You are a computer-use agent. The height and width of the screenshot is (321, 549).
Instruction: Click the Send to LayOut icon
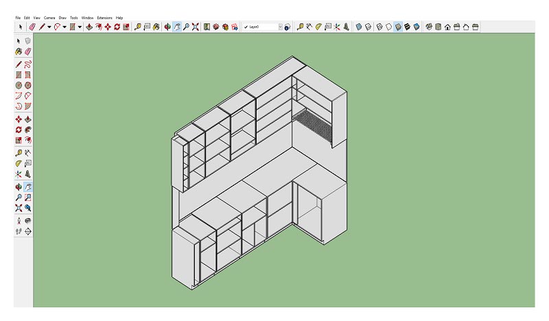click(235, 27)
